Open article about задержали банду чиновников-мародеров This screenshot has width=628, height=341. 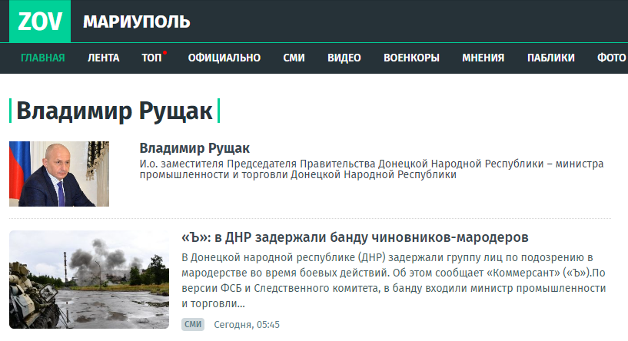click(x=354, y=237)
